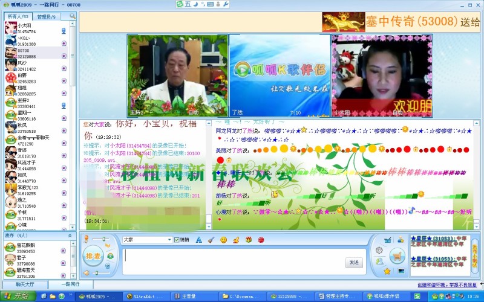Select user 风流才子 in the list
The height and width of the screenshot is (302, 484).
click(36, 165)
